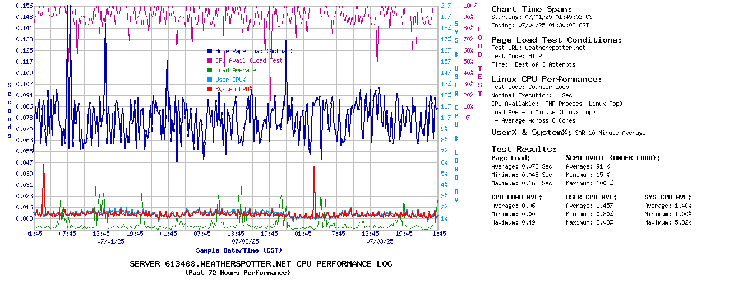729x308 pixels.
Task: Click the magenta CPU Avail legend swatch
Action: click(210, 60)
